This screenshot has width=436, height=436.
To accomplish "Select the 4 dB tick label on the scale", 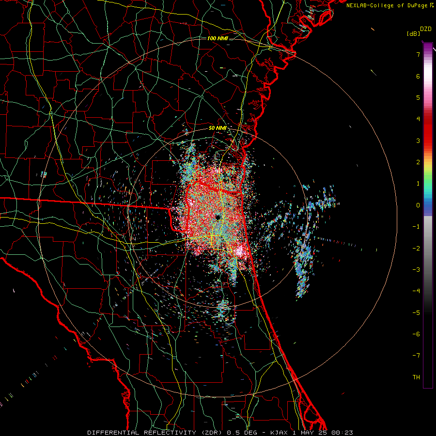I will [418, 119].
